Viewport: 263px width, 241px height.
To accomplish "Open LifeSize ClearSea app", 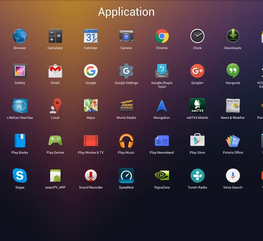I will point(20,106).
